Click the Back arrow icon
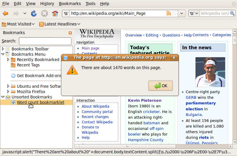 click(x=6, y=13)
